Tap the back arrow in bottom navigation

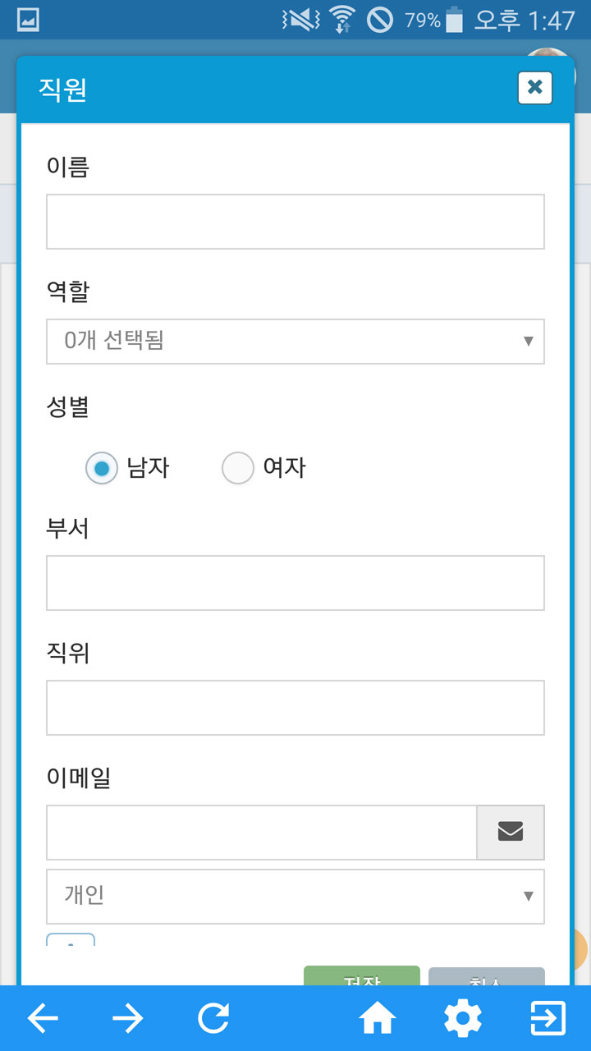pyautogui.click(x=43, y=1019)
